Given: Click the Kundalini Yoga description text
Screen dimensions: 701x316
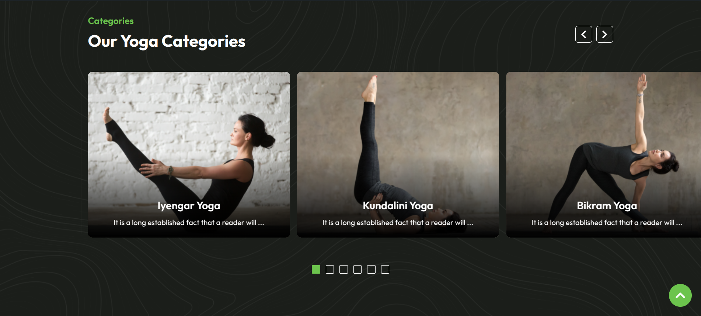Looking at the screenshot, I should (x=398, y=222).
